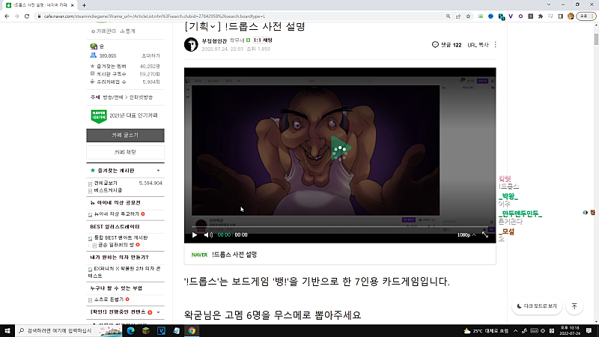Open Chrome from the taskbar
This screenshot has width=599, height=337.
tap(192, 331)
